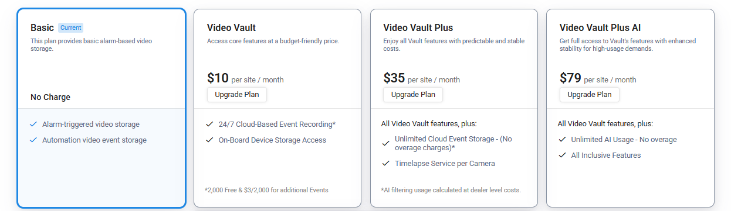The image size is (731, 211).
Task: Upgrade to the $35 Video Vault Plus plan
Action: point(413,95)
